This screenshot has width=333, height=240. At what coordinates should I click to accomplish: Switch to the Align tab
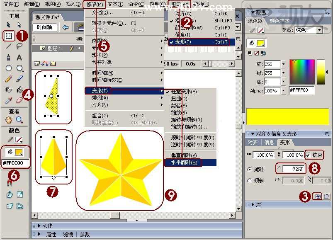253,143
